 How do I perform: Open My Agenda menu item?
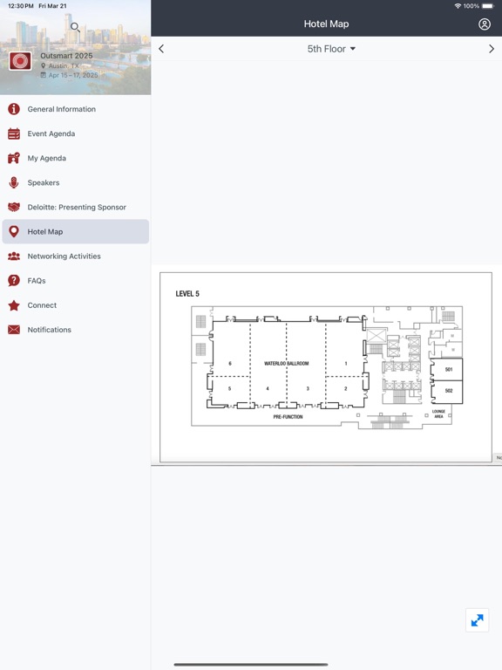[76, 158]
